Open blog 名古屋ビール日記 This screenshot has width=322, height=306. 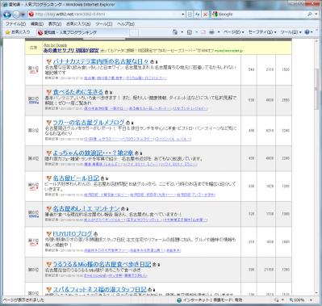[76, 178]
